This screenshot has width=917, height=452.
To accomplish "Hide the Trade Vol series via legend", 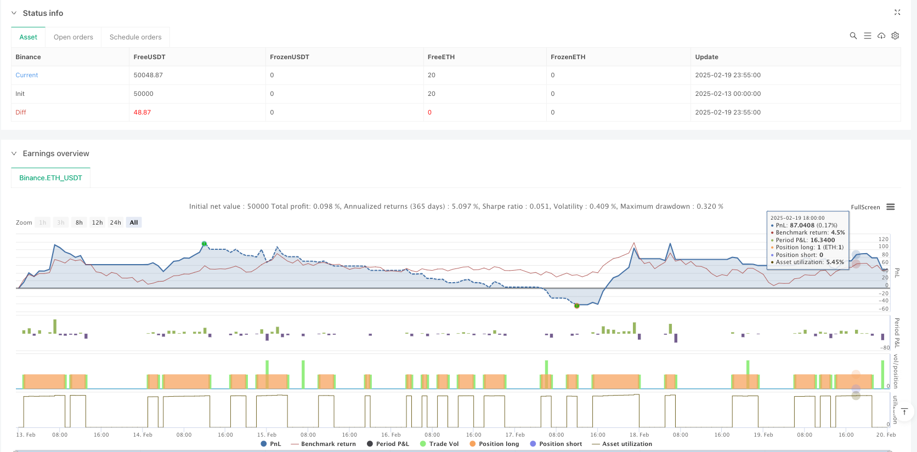I will tap(439, 444).
